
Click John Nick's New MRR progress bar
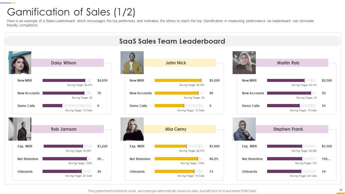pyautogui.click(x=178, y=80)
